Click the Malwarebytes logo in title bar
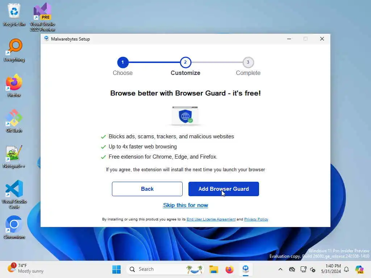371x278 pixels. pos(46,39)
